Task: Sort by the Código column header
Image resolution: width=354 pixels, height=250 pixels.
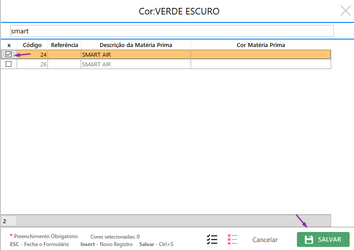Action: point(32,45)
